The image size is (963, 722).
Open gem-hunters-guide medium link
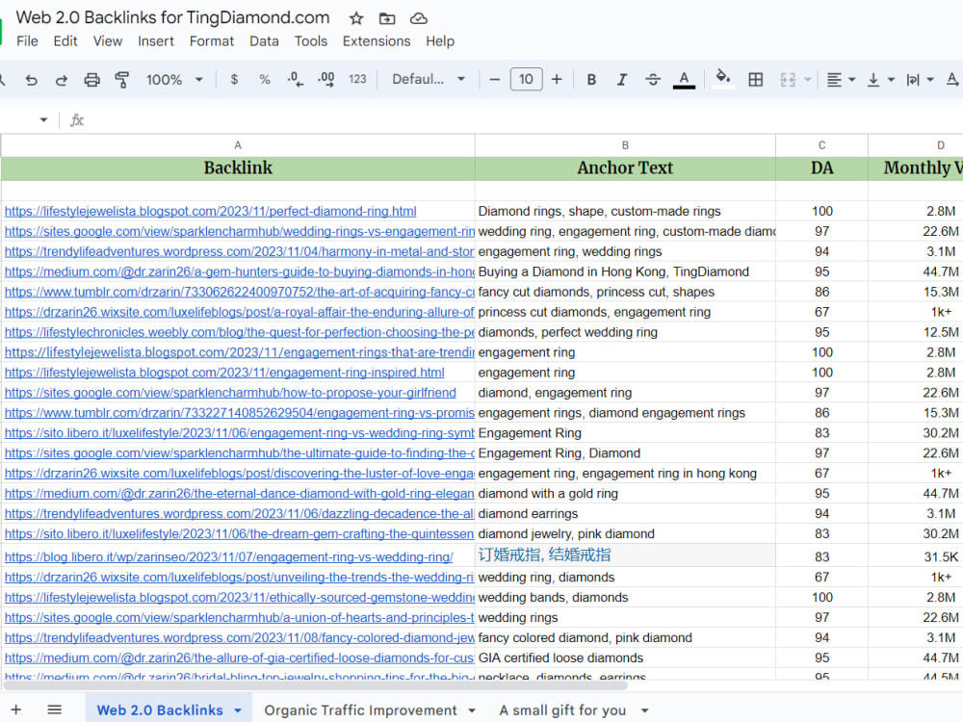(240, 272)
